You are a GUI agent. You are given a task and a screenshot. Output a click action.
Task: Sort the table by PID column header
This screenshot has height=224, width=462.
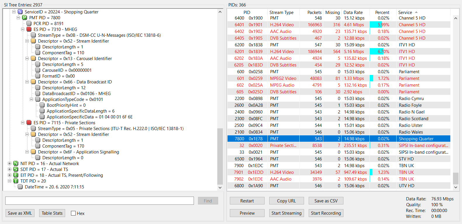point(247,12)
